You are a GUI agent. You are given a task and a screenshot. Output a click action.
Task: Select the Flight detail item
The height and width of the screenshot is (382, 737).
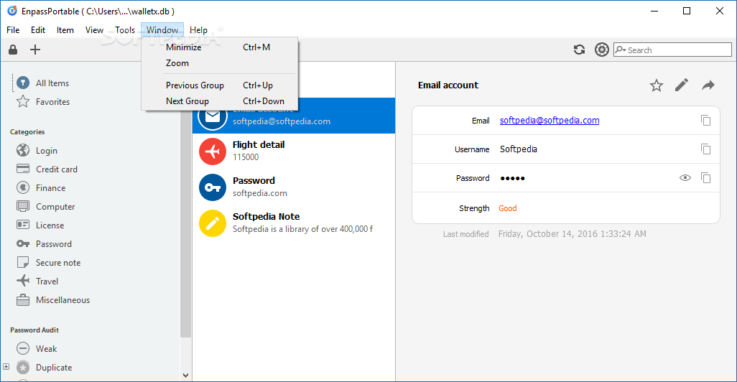[294, 151]
